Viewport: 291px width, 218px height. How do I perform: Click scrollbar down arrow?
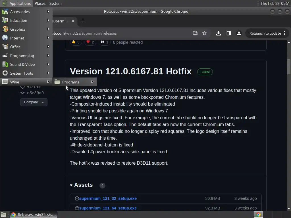click(x=289, y=209)
